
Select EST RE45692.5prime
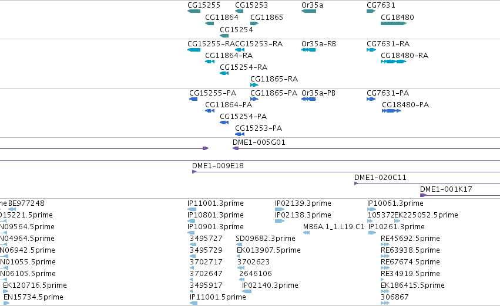pos(385,244)
